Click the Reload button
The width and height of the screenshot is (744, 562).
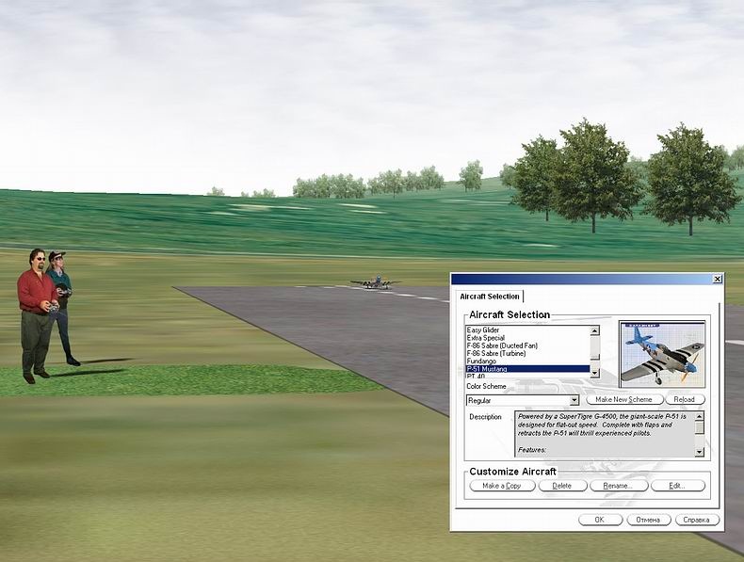click(685, 399)
